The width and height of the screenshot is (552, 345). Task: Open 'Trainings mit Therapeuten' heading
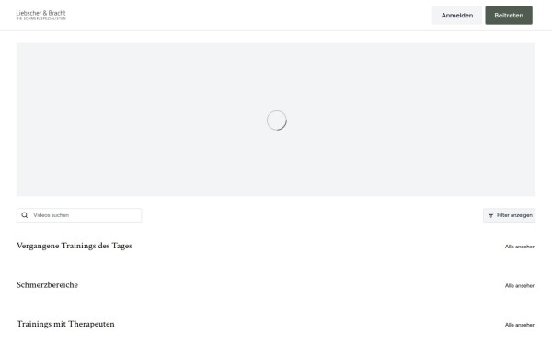pos(65,324)
